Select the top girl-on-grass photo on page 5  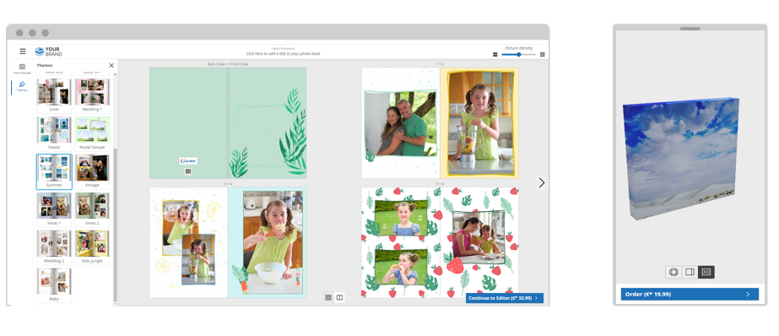(x=401, y=218)
